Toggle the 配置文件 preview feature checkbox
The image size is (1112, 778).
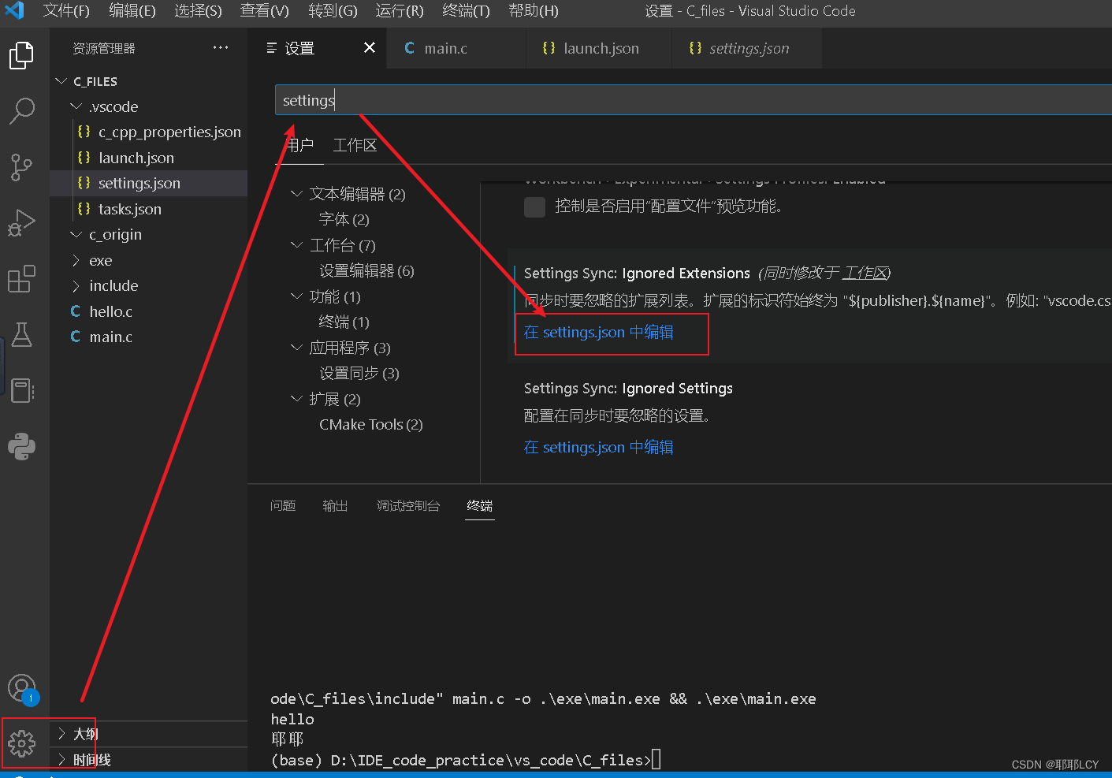pos(534,207)
